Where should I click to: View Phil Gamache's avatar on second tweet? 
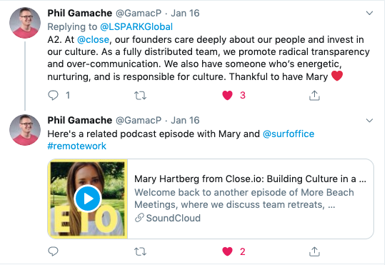click(x=25, y=130)
